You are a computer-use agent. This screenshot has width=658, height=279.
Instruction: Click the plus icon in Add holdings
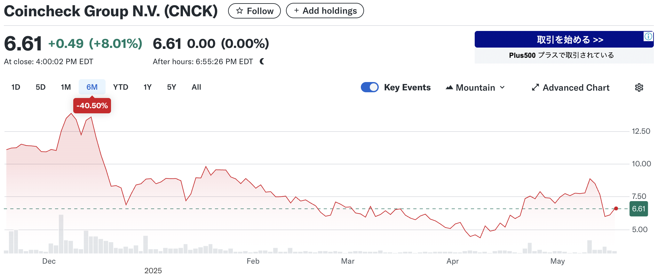[x=297, y=11]
